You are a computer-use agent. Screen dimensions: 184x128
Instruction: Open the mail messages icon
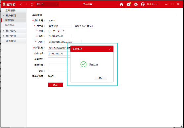[x=129, y=4]
